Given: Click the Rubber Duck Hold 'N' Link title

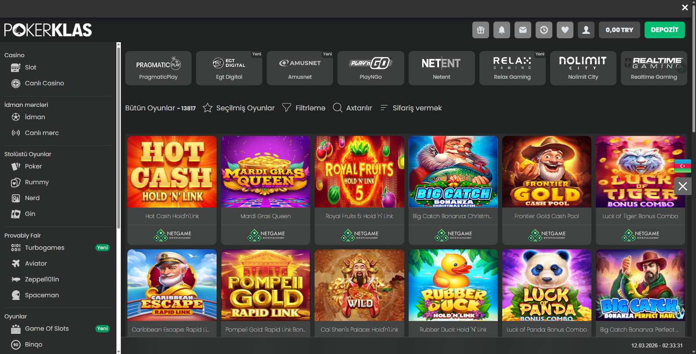Looking at the screenshot, I should click(453, 329).
